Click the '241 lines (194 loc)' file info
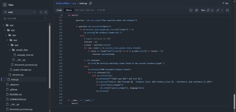 pyautogui.click(x=85, y=10)
